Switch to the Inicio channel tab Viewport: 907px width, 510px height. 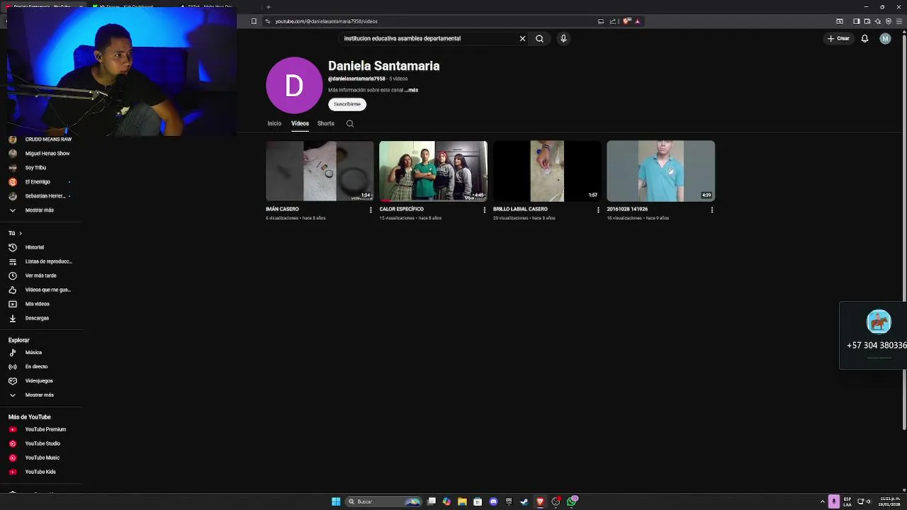click(274, 123)
